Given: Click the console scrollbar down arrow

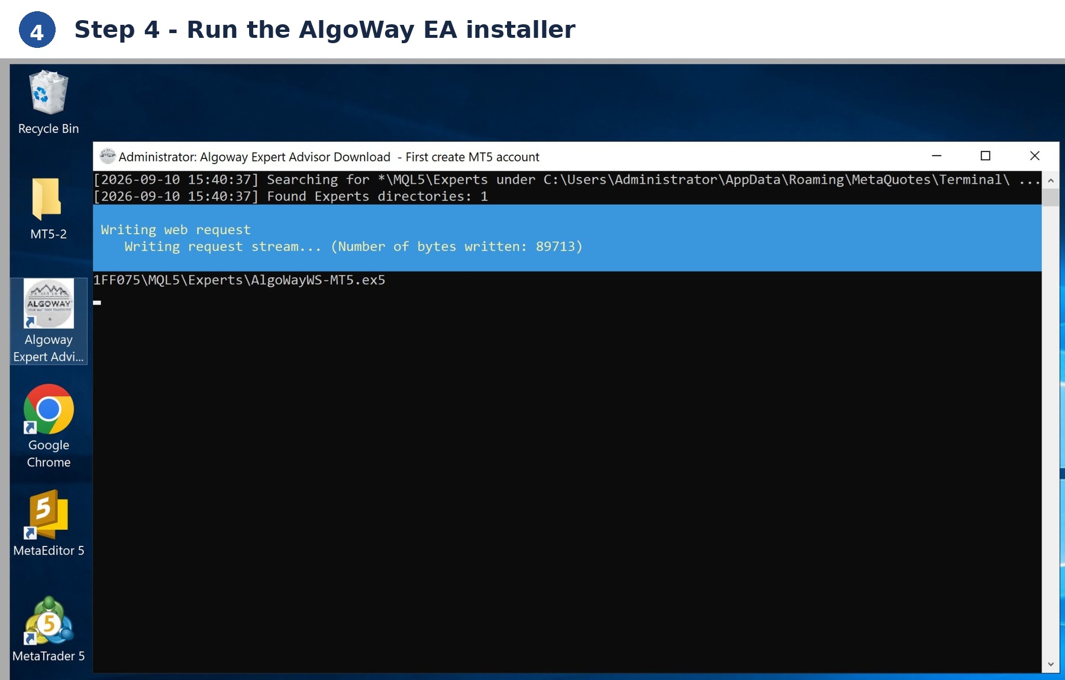Looking at the screenshot, I should (x=1050, y=664).
